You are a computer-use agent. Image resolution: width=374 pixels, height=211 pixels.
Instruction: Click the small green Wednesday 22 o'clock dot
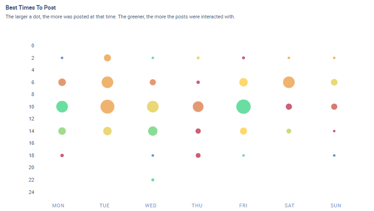click(153, 180)
